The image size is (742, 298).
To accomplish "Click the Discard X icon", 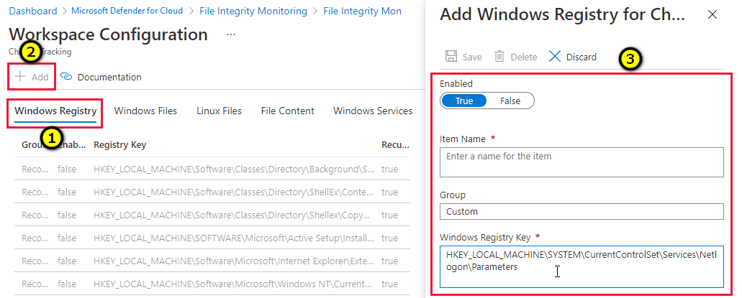I will [x=555, y=57].
